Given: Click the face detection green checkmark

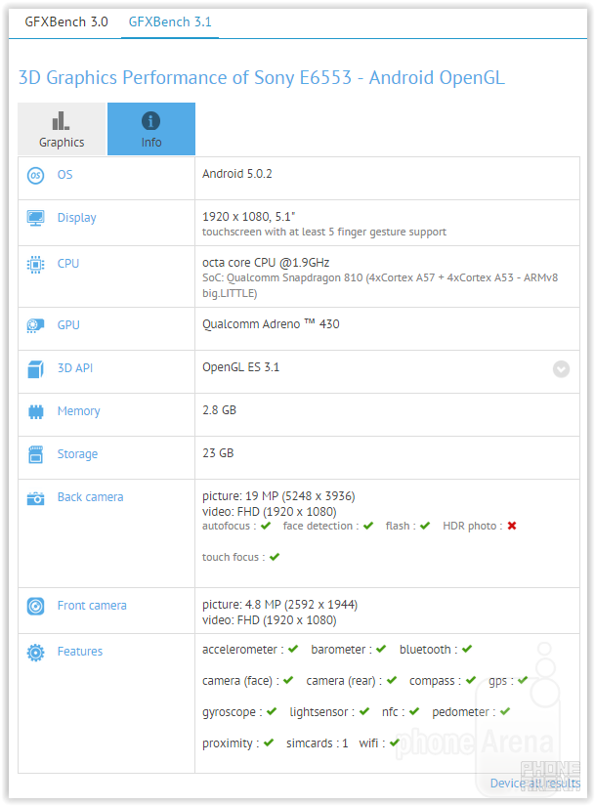Looking at the screenshot, I should (368, 526).
